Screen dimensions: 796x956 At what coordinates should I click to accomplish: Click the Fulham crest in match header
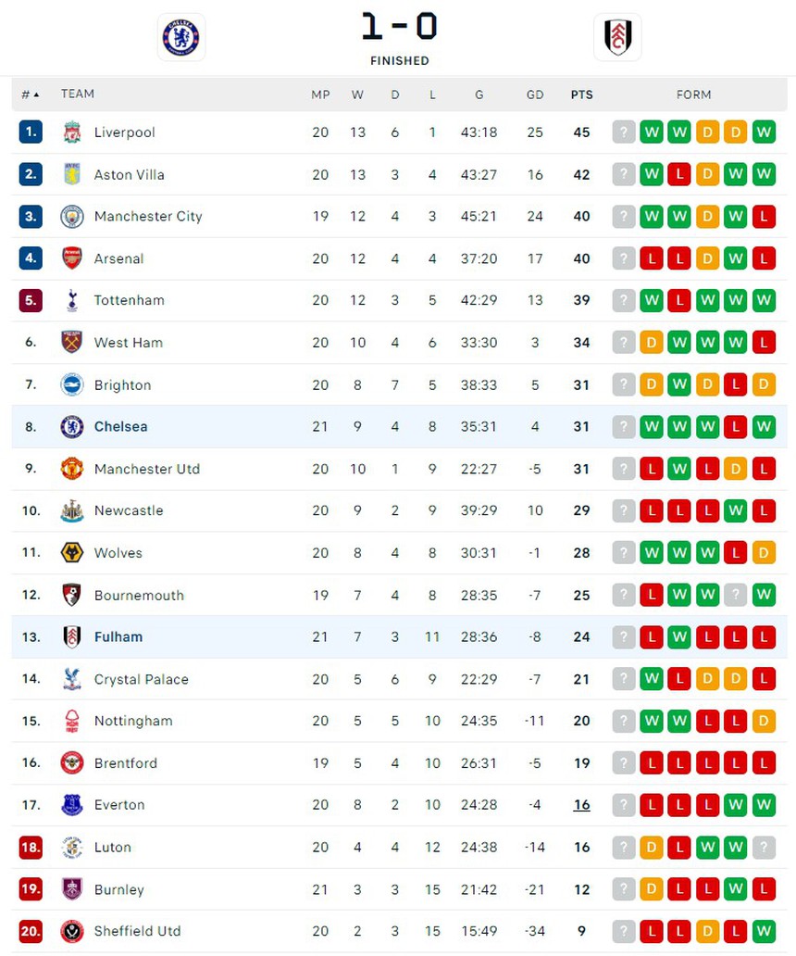coord(617,37)
